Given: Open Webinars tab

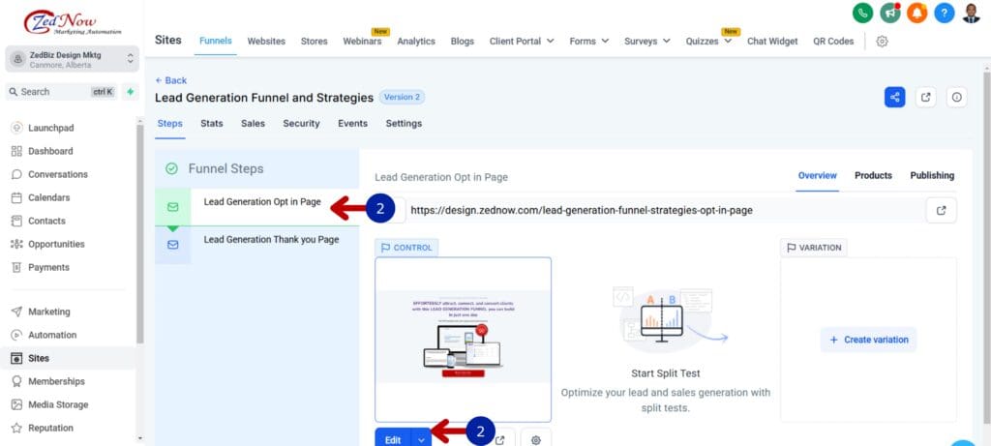Looking at the screenshot, I should click(362, 41).
